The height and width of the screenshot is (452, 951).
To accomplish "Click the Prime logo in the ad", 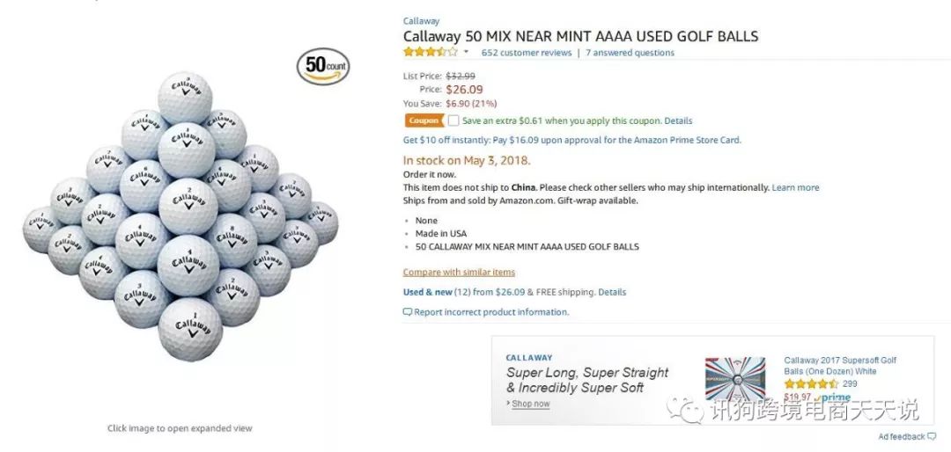I will (831, 397).
